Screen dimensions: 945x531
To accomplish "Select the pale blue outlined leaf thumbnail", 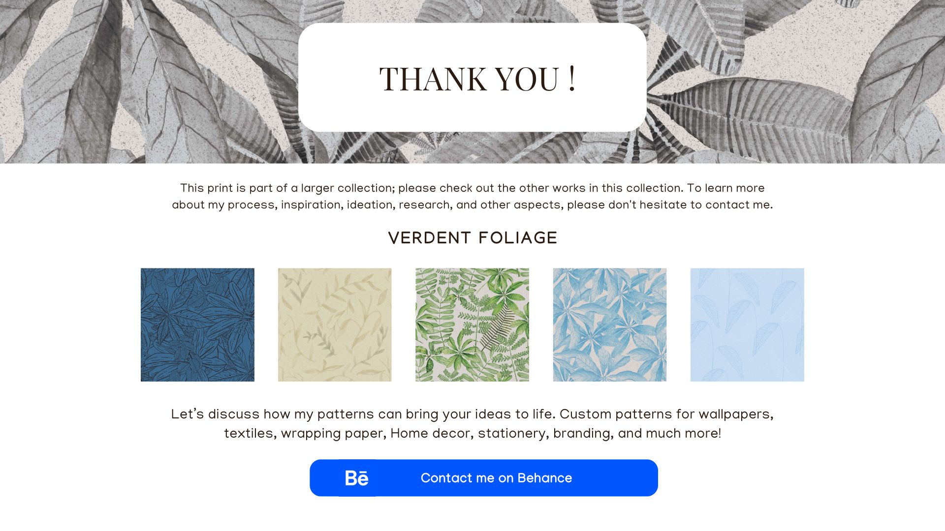I will (747, 324).
